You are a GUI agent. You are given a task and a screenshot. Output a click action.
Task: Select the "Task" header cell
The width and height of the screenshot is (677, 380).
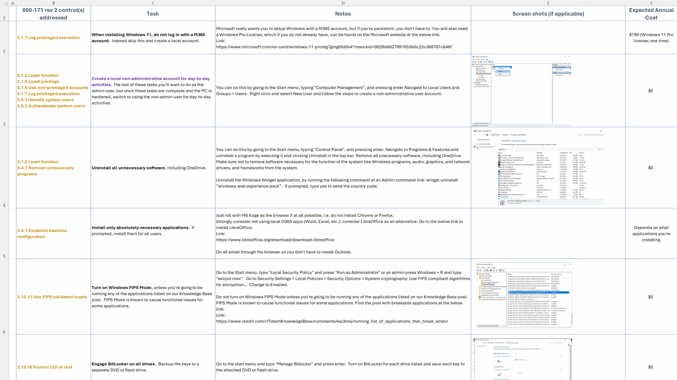click(153, 14)
